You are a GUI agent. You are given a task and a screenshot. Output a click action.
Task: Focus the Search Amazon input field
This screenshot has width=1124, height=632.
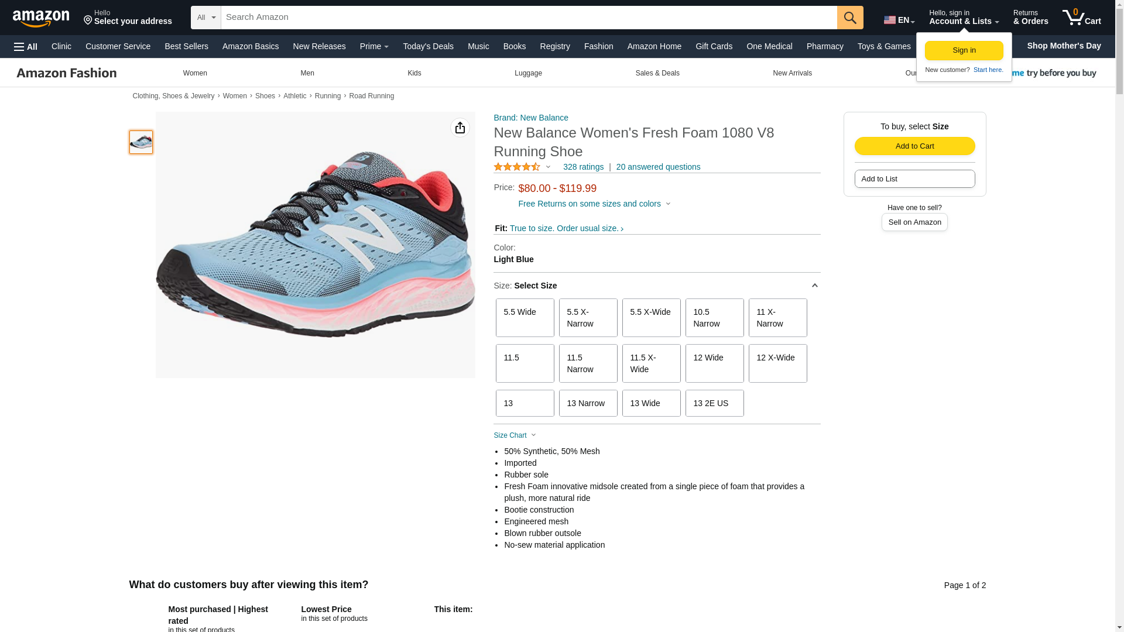click(528, 18)
